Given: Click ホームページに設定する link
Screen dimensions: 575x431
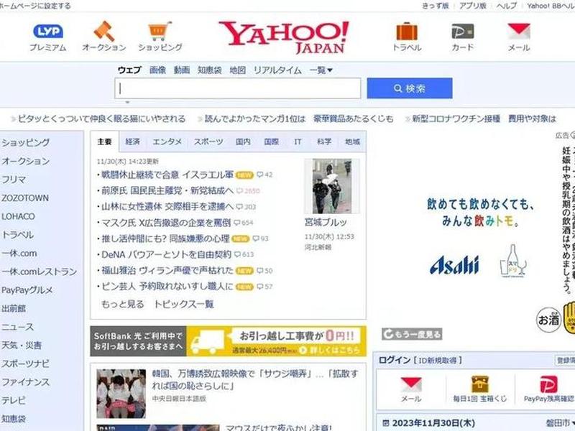Looking at the screenshot, I should pos(35,6).
